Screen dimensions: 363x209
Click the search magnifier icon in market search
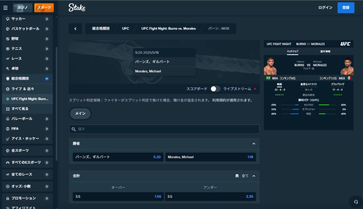click(74, 129)
